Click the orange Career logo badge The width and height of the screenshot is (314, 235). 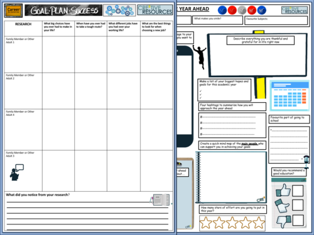click(13, 10)
